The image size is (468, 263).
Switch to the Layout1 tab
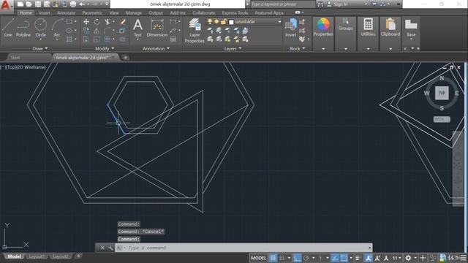(36, 256)
